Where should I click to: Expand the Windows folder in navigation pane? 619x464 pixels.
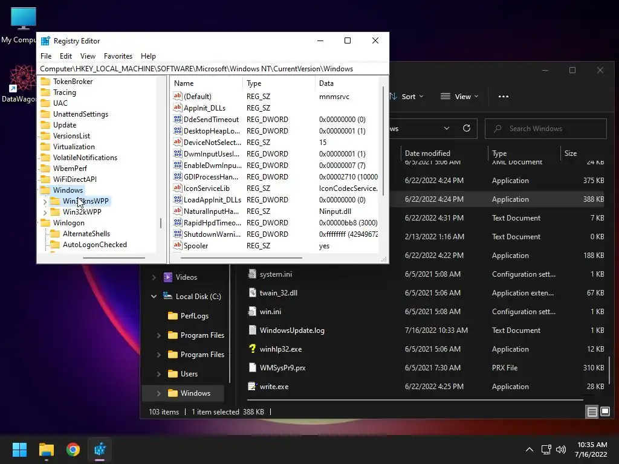(x=159, y=393)
